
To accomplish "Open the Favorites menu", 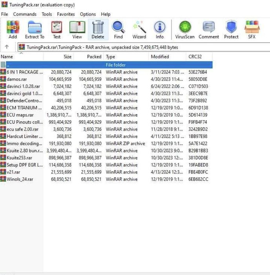I will coord(66,14).
